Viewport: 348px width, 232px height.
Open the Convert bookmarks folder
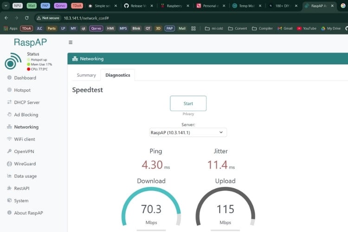click(x=238, y=28)
